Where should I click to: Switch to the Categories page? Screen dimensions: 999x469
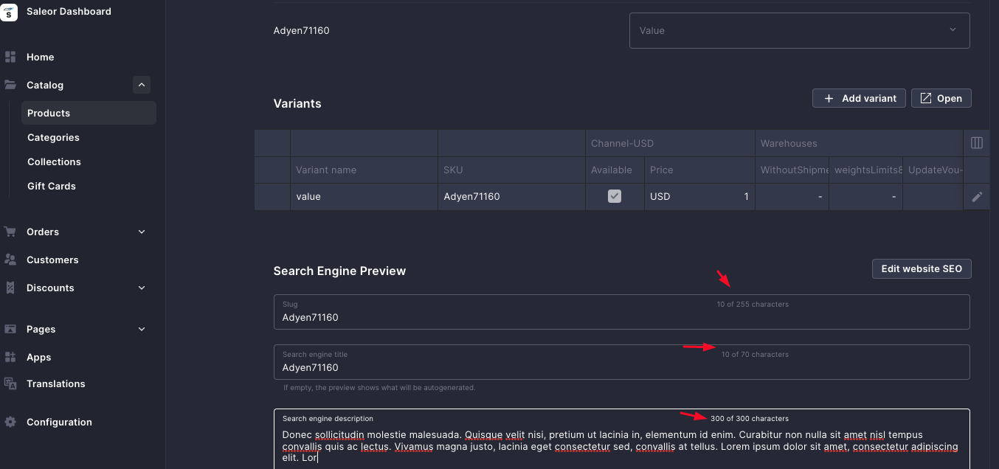point(53,137)
